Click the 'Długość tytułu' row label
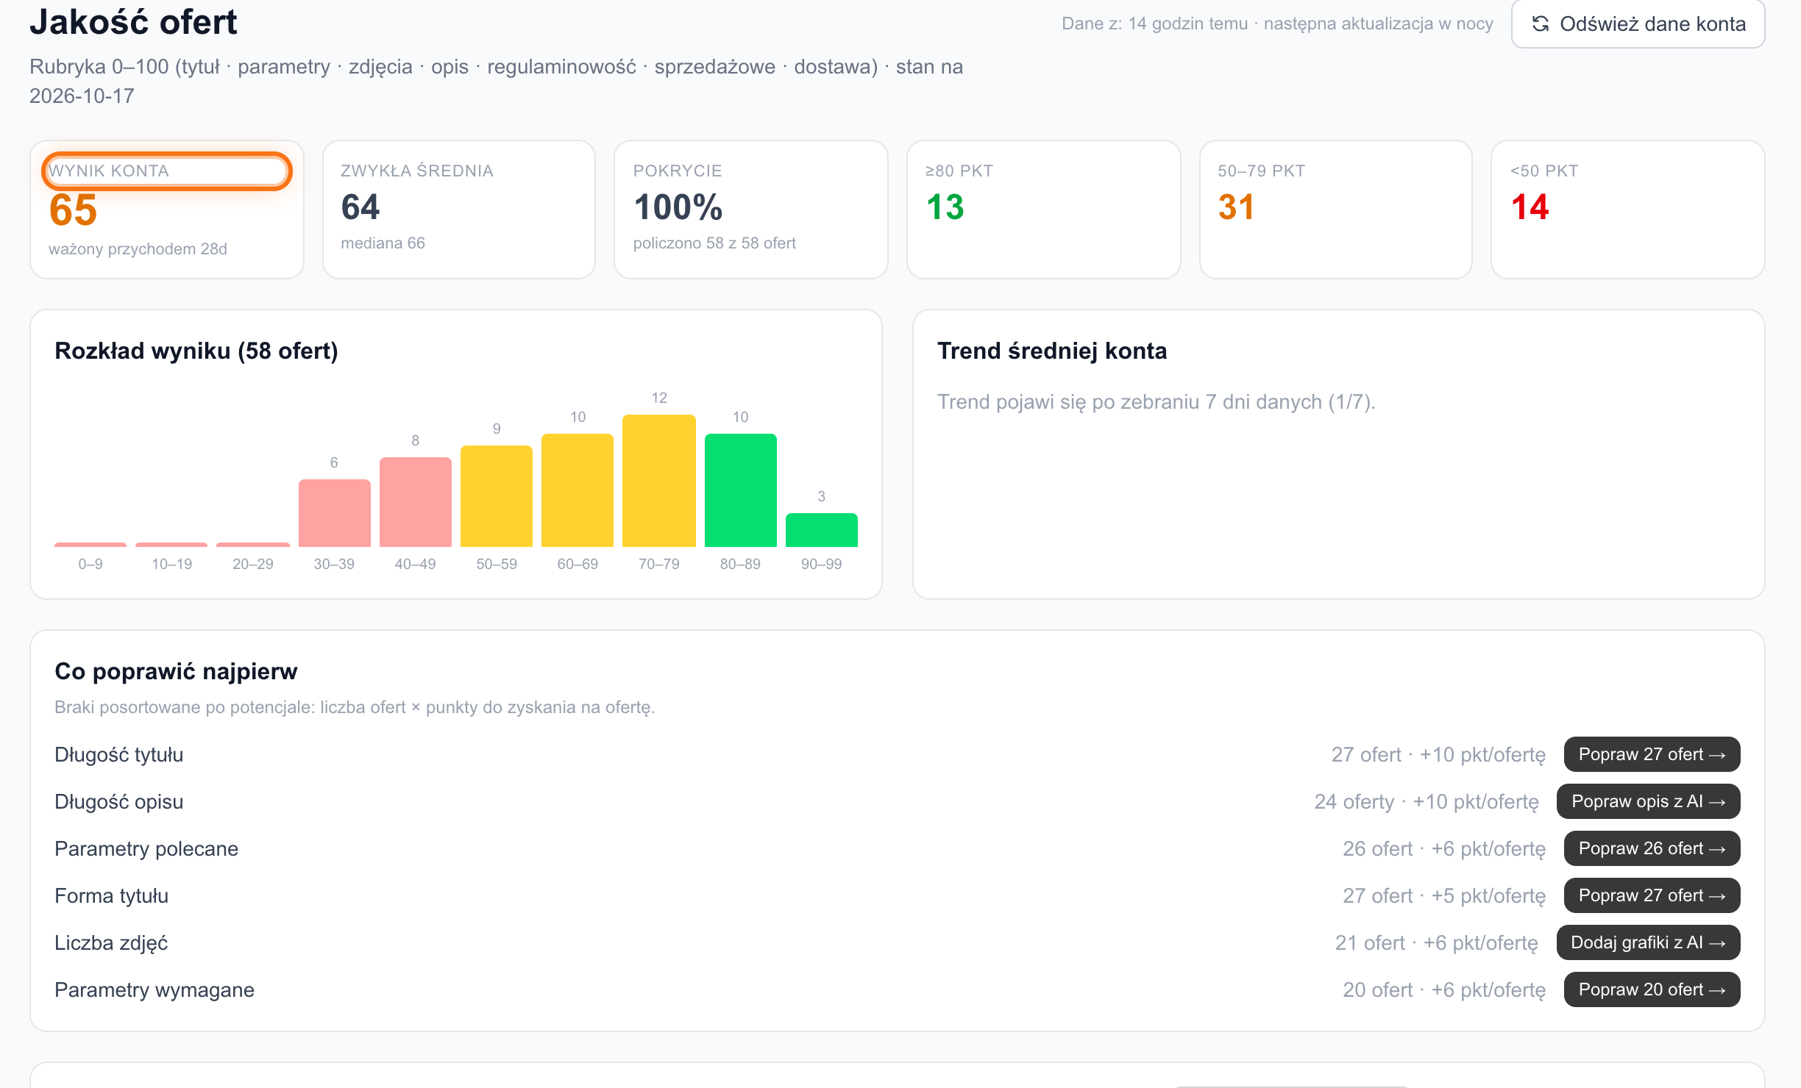The width and height of the screenshot is (1801, 1088). coord(119,755)
